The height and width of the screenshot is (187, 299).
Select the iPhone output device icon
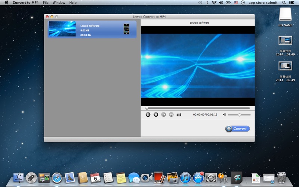126,29
